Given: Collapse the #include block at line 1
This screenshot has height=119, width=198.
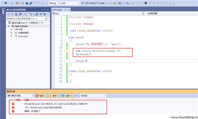Looking at the screenshot, I should point(69,17).
